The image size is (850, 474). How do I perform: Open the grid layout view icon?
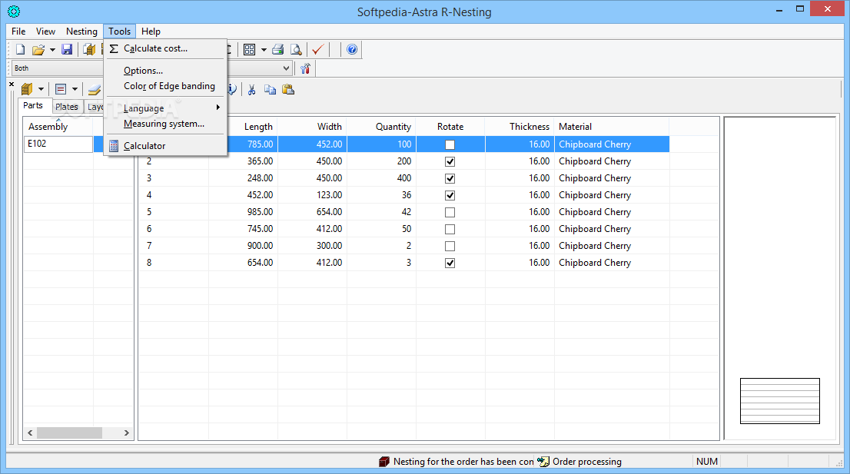249,49
